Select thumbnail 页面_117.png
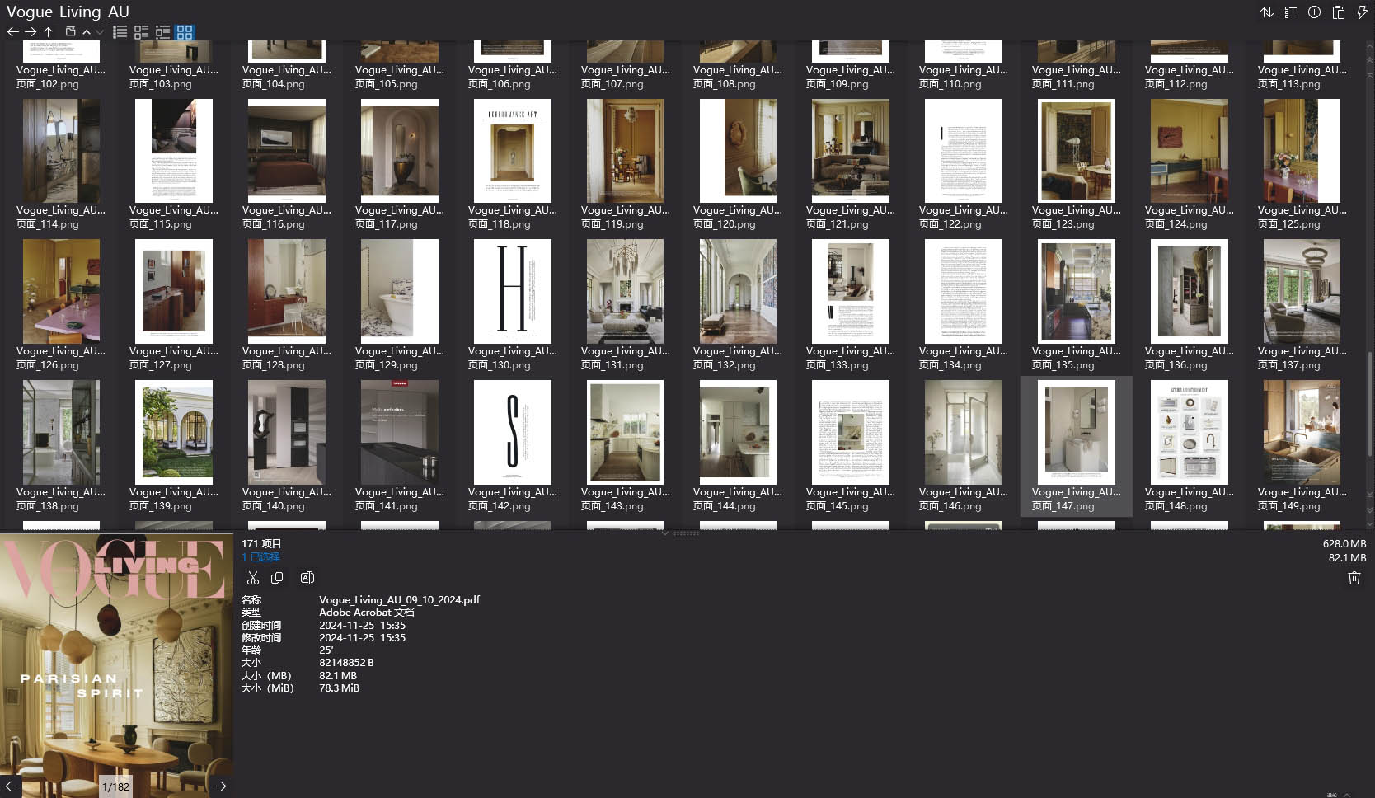This screenshot has height=798, width=1375. point(400,151)
